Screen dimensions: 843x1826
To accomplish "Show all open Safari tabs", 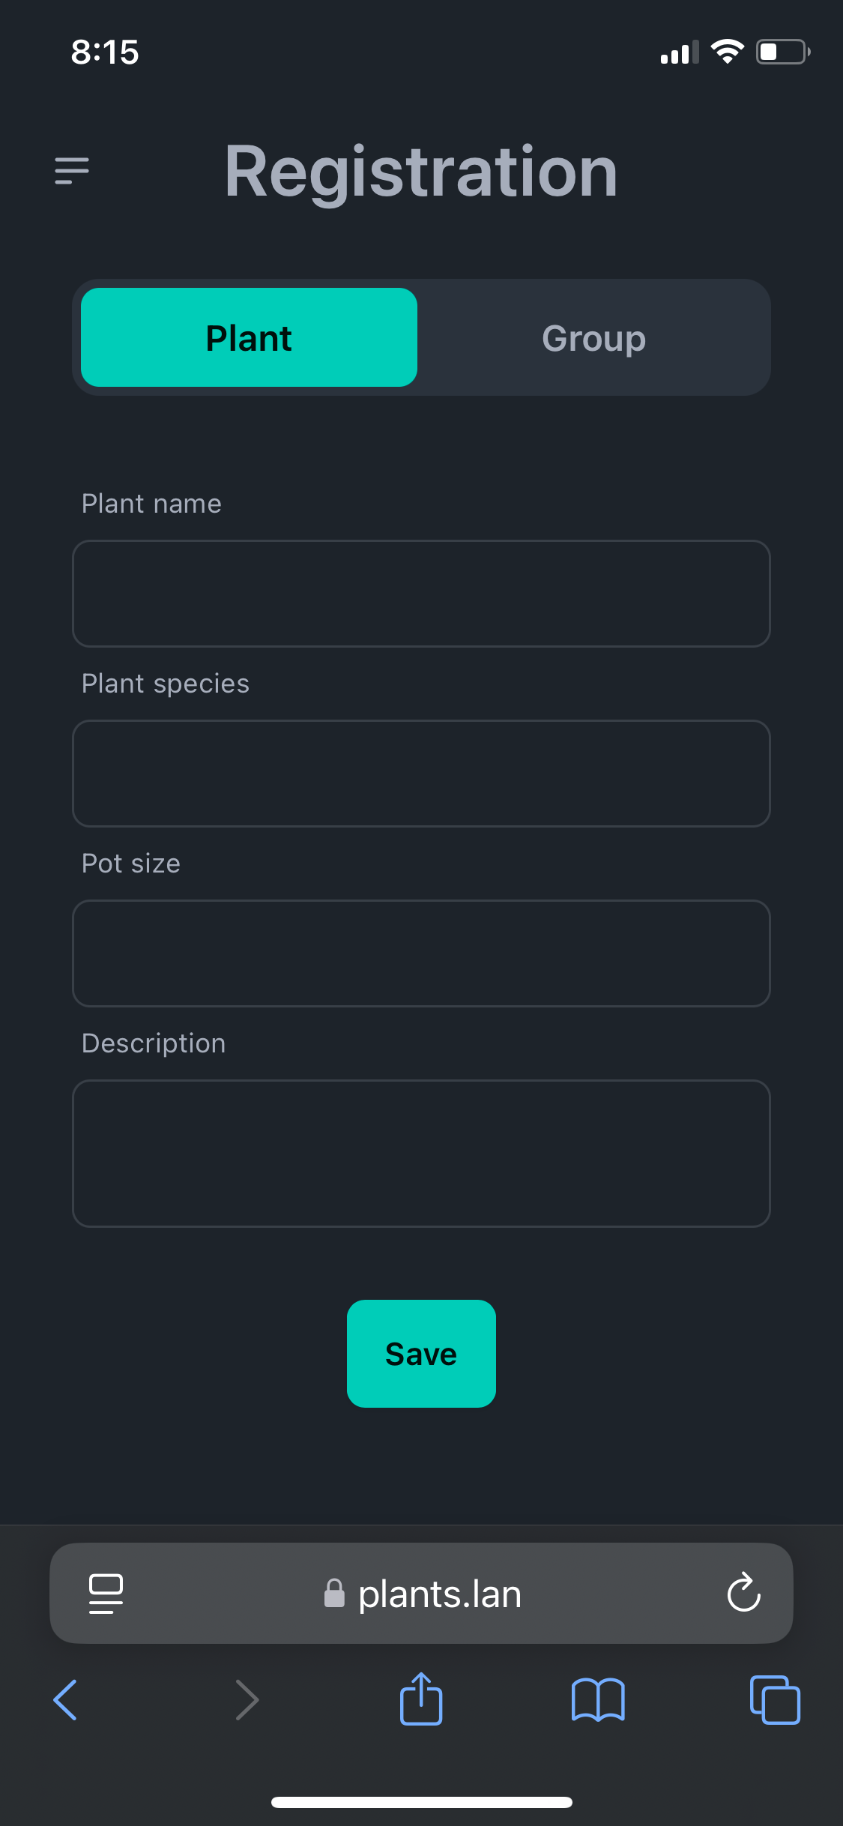I will click(775, 1699).
